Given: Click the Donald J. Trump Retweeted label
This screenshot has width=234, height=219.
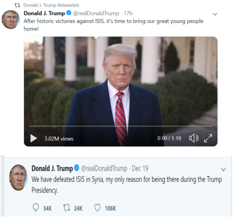Looking at the screenshot, I should click(x=51, y=5).
